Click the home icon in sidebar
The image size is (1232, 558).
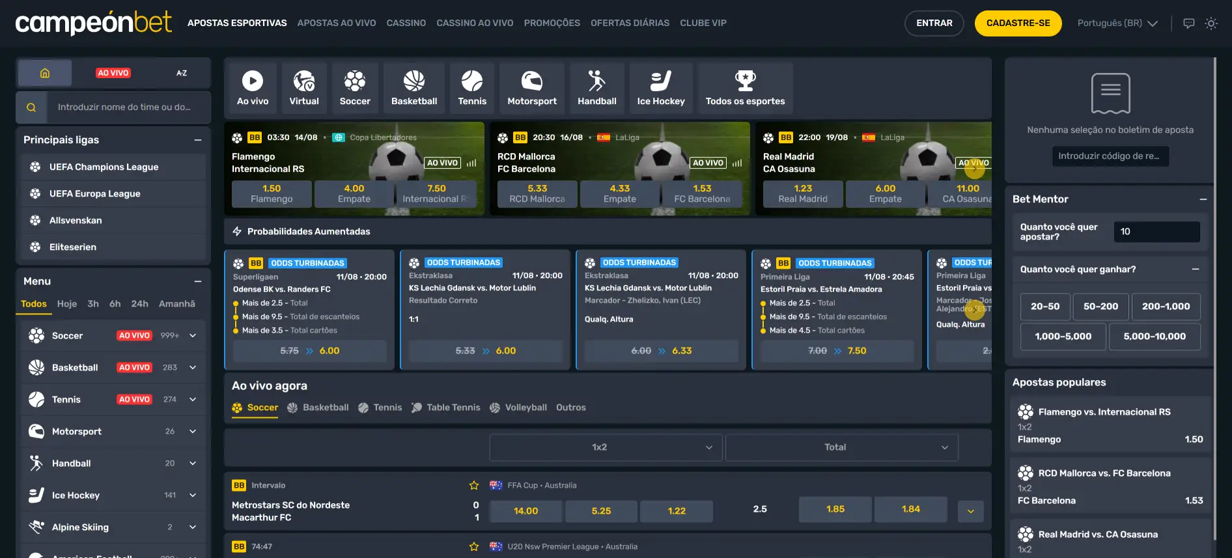45,73
